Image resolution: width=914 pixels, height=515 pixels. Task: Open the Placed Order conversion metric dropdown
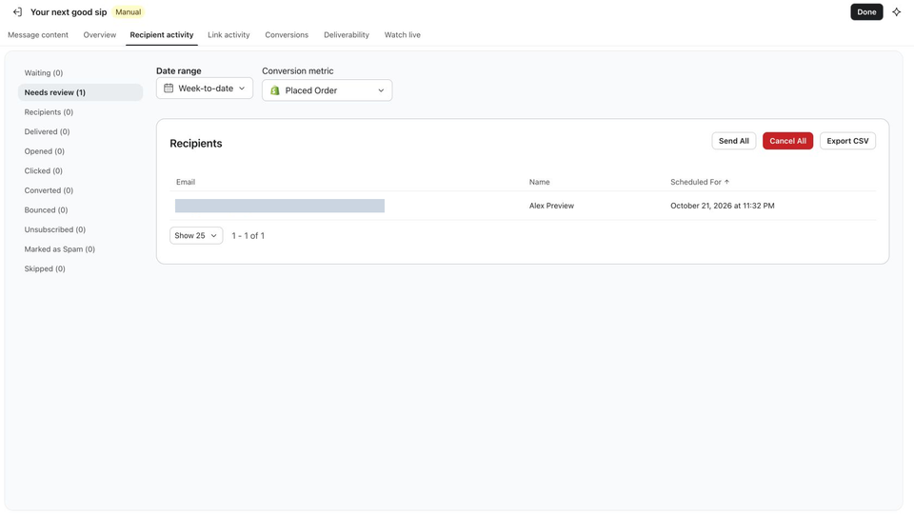327,90
